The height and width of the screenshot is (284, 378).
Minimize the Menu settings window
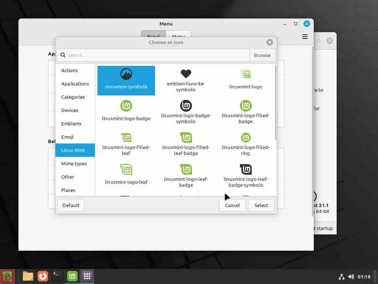[x=285, y=24]
